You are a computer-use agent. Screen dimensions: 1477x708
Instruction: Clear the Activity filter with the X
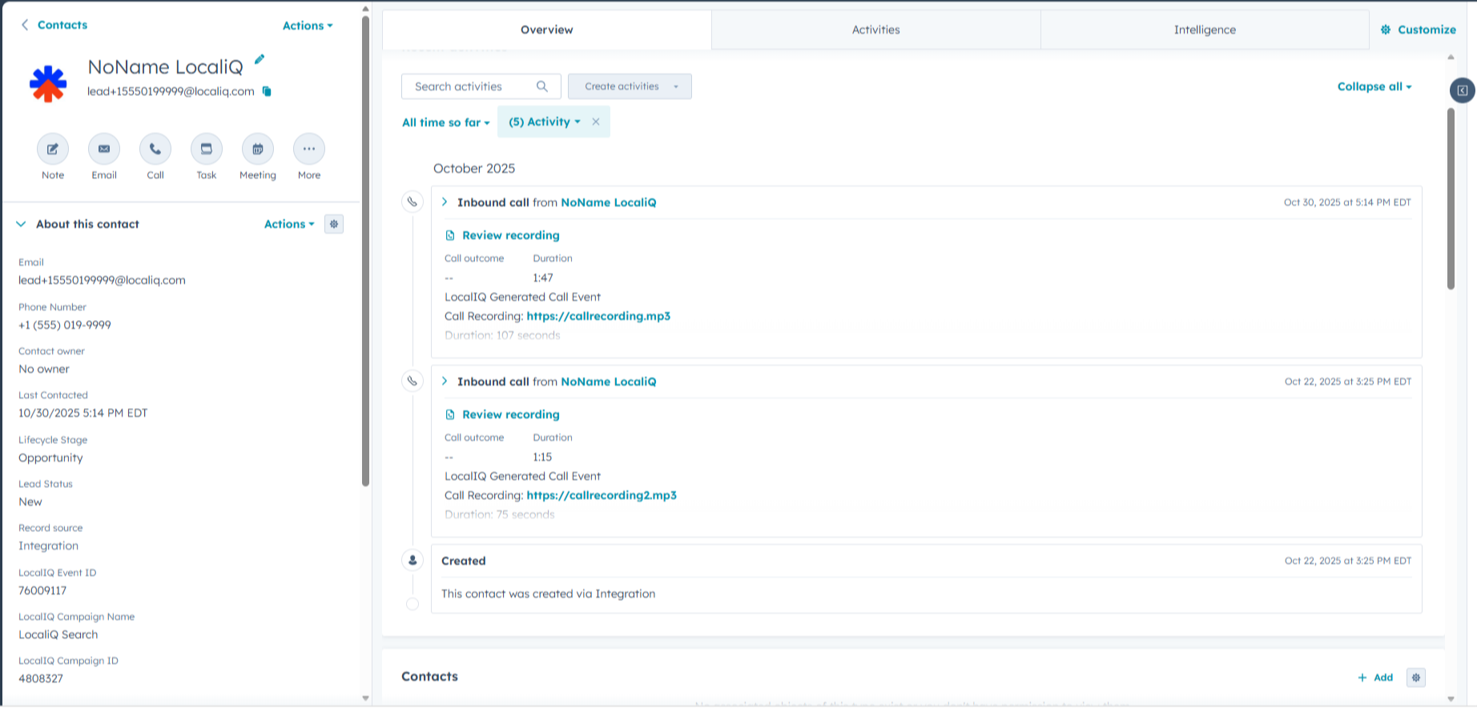[x=596, y=122]
